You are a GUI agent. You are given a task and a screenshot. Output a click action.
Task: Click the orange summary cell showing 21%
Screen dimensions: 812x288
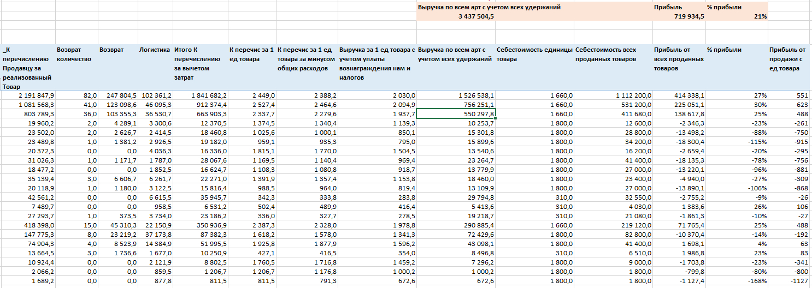click(736, 16)
